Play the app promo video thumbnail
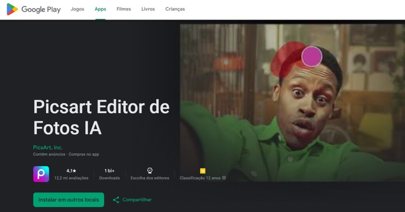 click(x=292, y=103)
